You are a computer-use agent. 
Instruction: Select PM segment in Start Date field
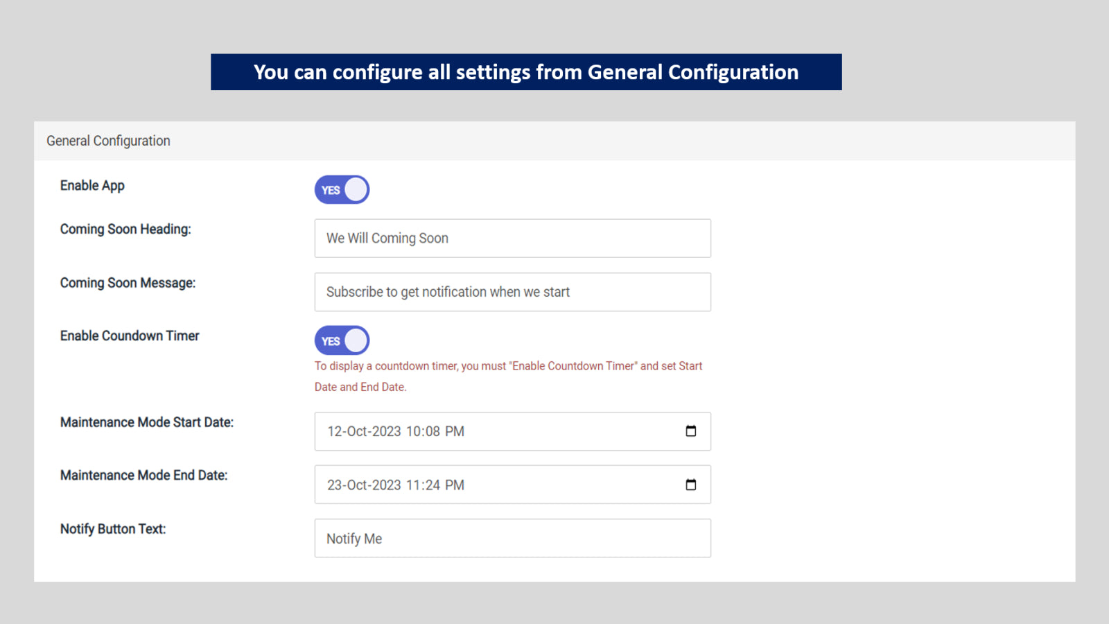click(x=455, y=431)
